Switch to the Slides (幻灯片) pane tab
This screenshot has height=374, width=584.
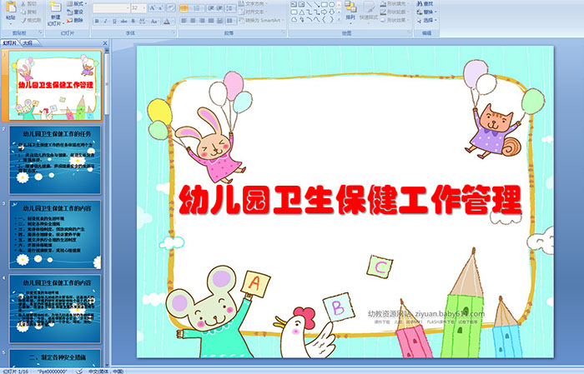(10, 43)
